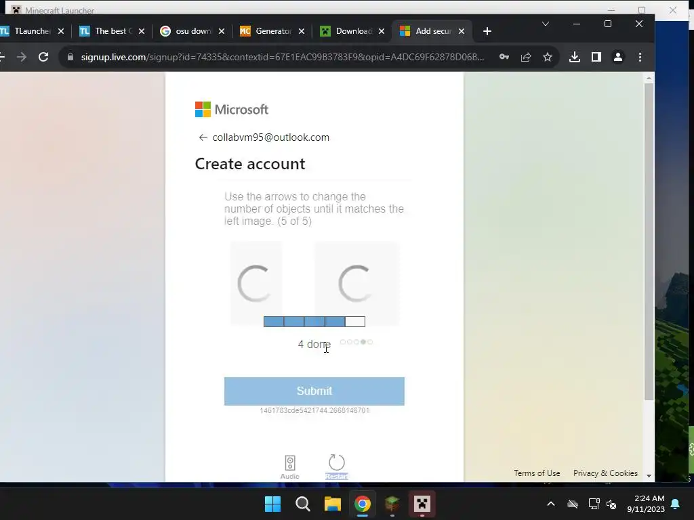Switch to the MC Generator tab
Viewport: 694px width, 520px height.
pyautogui.click(x=271, y=31)
